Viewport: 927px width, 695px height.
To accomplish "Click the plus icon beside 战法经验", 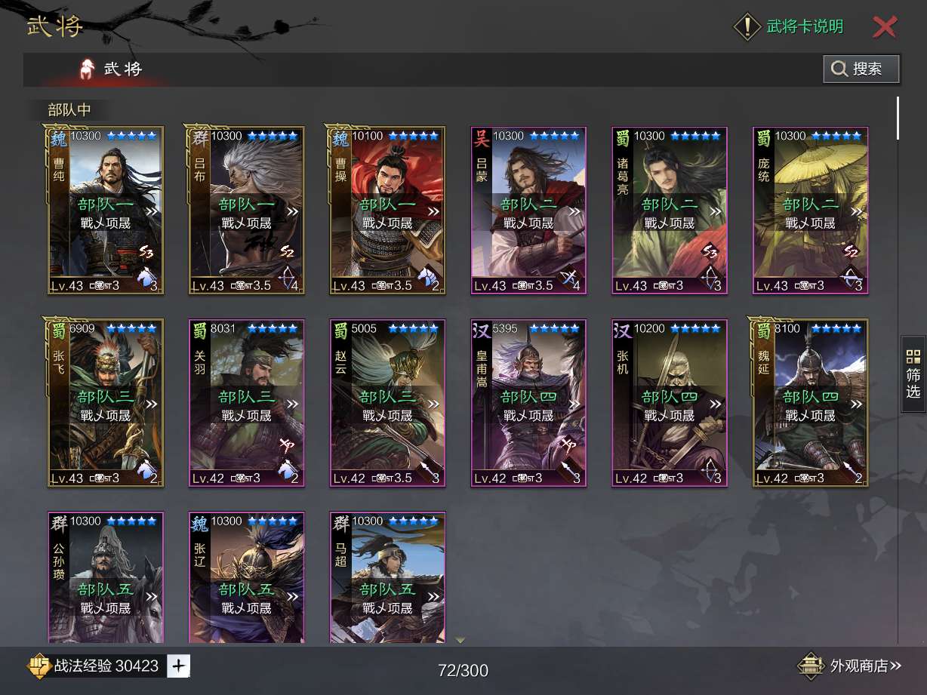I will (178, 666).
